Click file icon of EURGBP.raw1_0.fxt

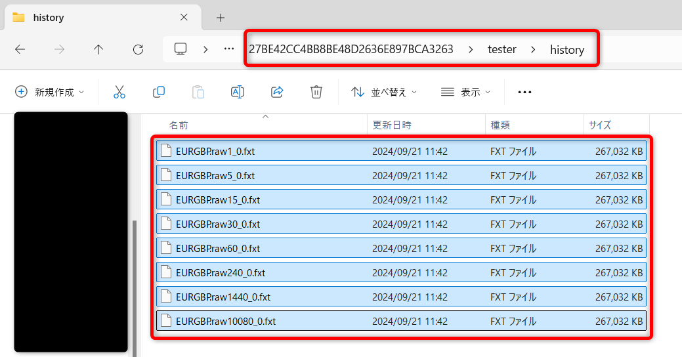pyautogui.click(x=165, y=150)
